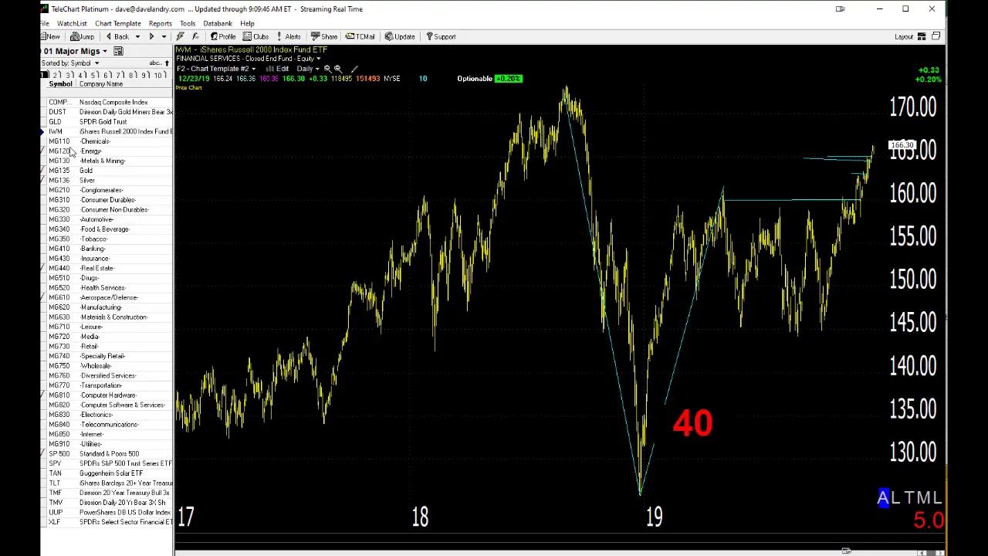Open the Daily time frame dropdown
The height and width of the screenshot is (556, 988).
[318, 69]
